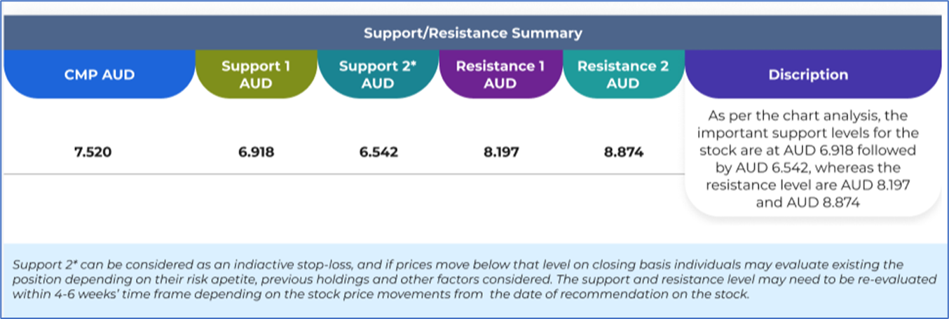
Task: Click the opening line "As per the chart analysis"
Action: coord(808,115)
